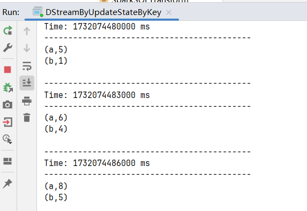Viewport: 307px width, 211px height.
Task: Click the output line (a,8)
Action: pyautogui.click(x=56, y=186)
